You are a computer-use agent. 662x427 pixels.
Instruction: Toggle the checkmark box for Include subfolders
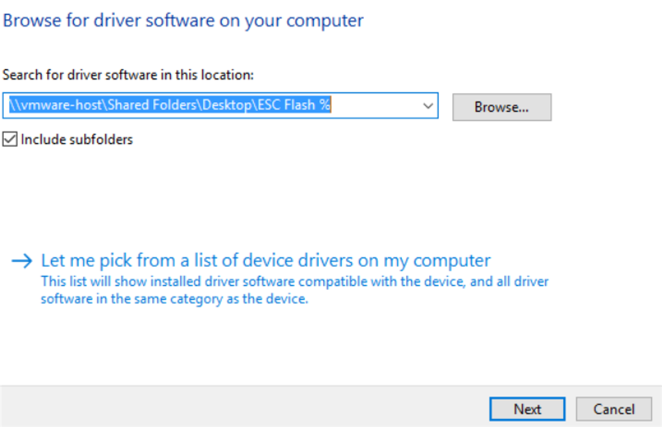click(10, 140)
